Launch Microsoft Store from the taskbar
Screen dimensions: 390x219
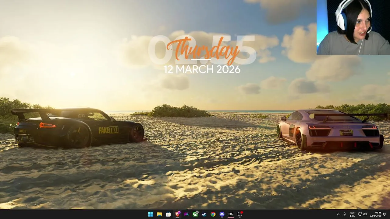point(168,214)
